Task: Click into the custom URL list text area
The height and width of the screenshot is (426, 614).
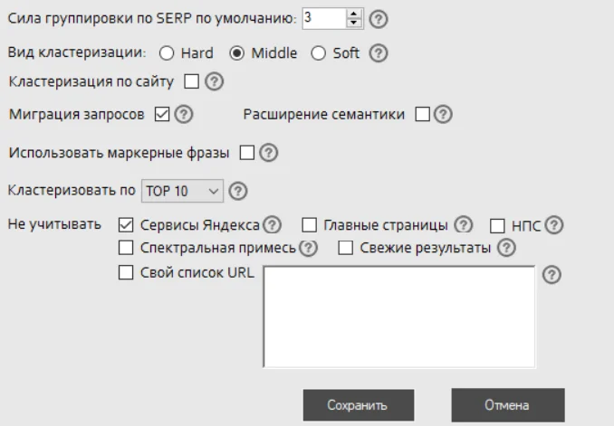Action: point(398,317)
